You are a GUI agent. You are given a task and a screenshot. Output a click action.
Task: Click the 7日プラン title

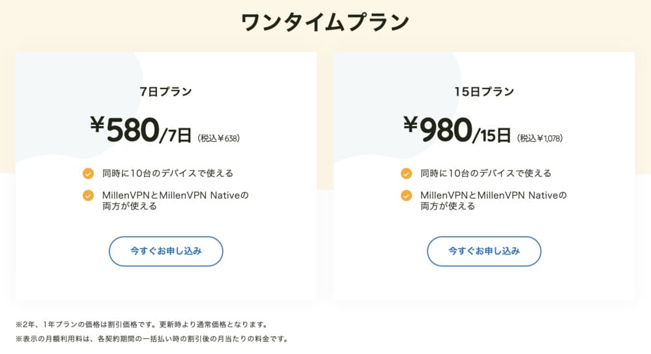coord(166,92)
